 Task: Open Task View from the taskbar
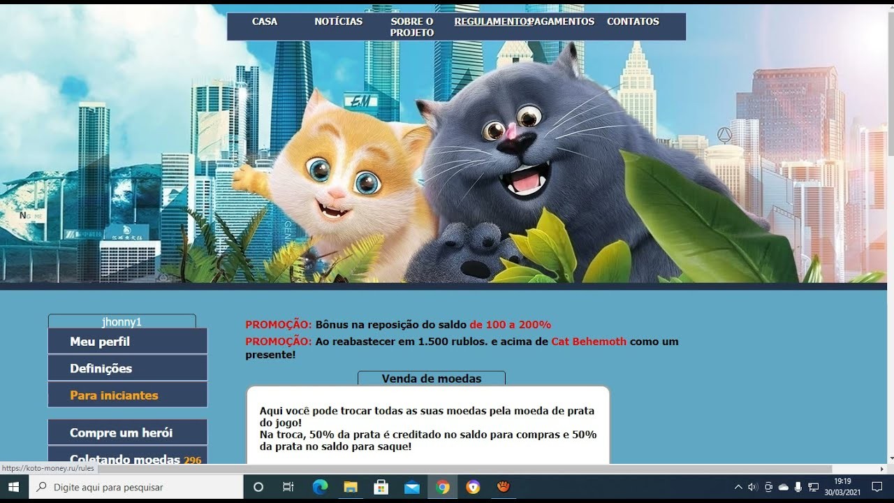point(288,487)
